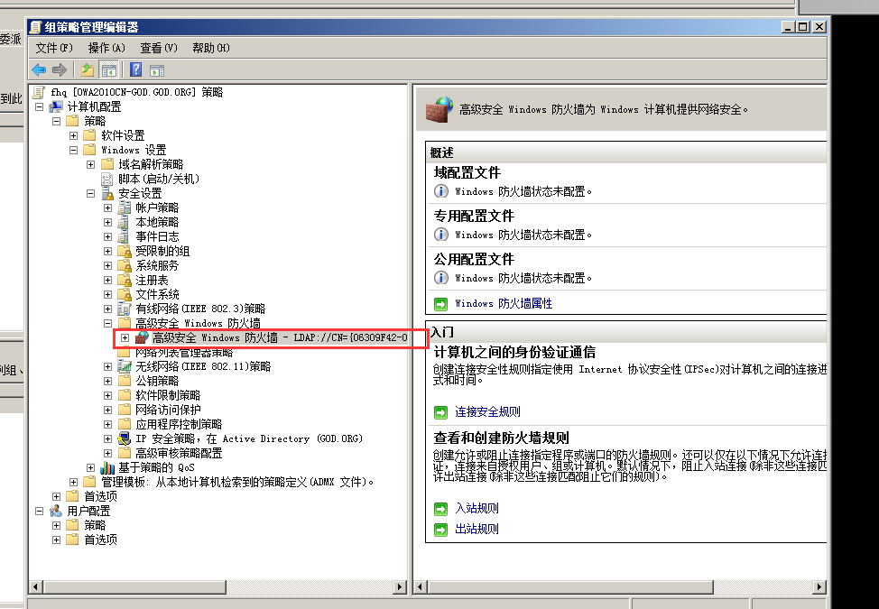Click the 安全设置 lock icon
The width and height of the screenshot is (879, 609).
[x=107, y=193]
